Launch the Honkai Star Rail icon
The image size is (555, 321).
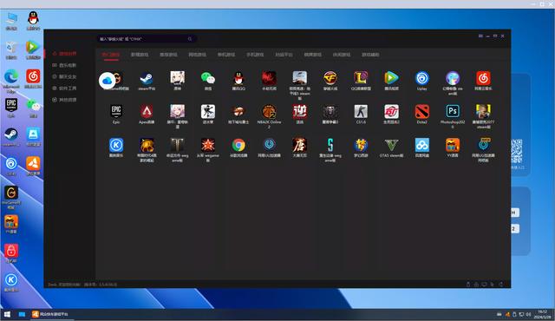(177, 112)
